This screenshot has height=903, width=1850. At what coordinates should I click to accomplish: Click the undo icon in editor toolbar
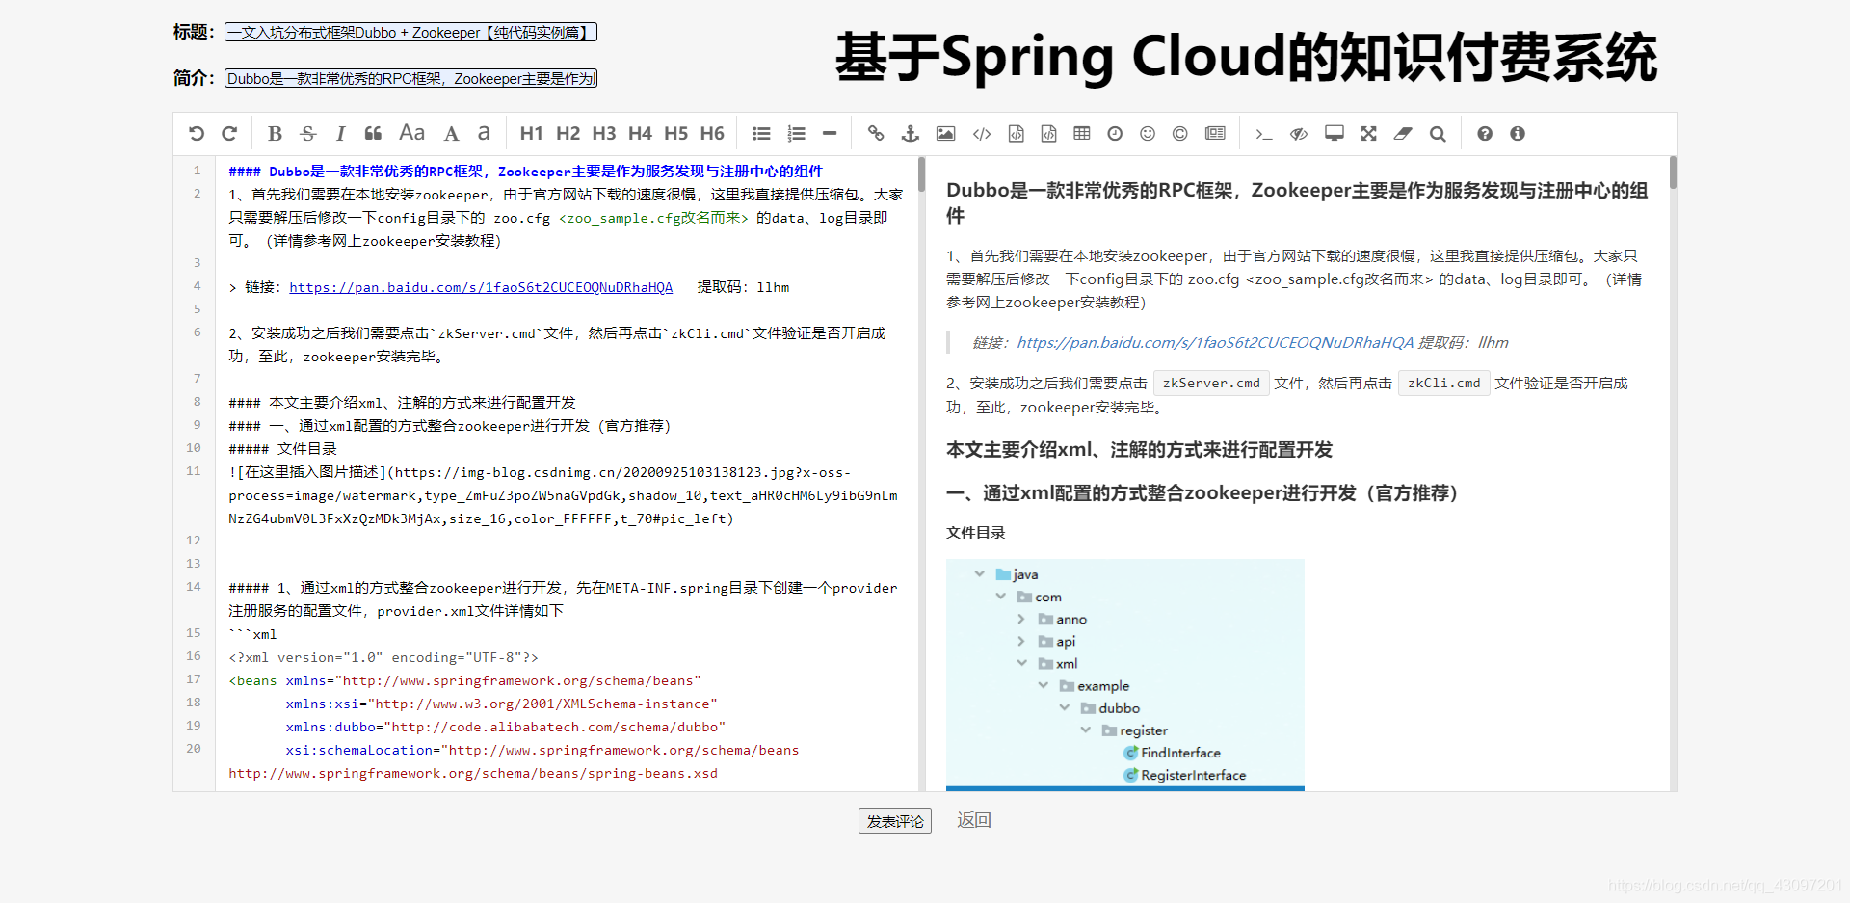pos(197,134)
